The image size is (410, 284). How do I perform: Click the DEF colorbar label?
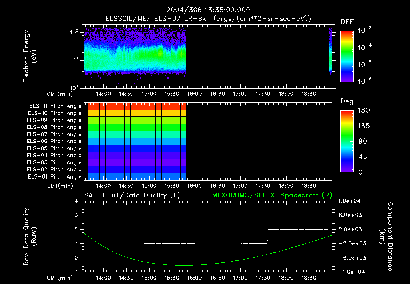click(347, 22)
